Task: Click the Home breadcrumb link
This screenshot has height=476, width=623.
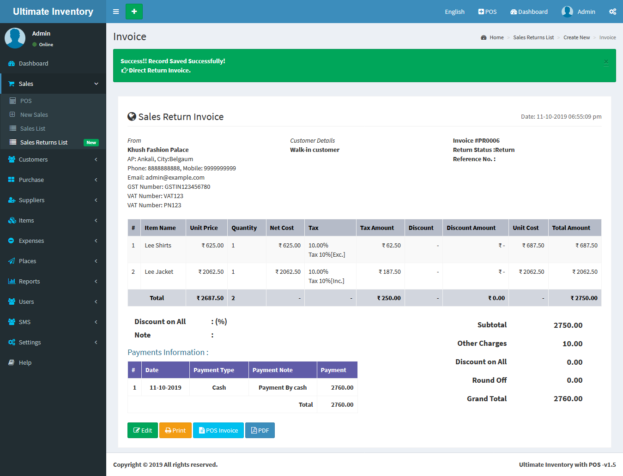Action: (x=496, y=37)
